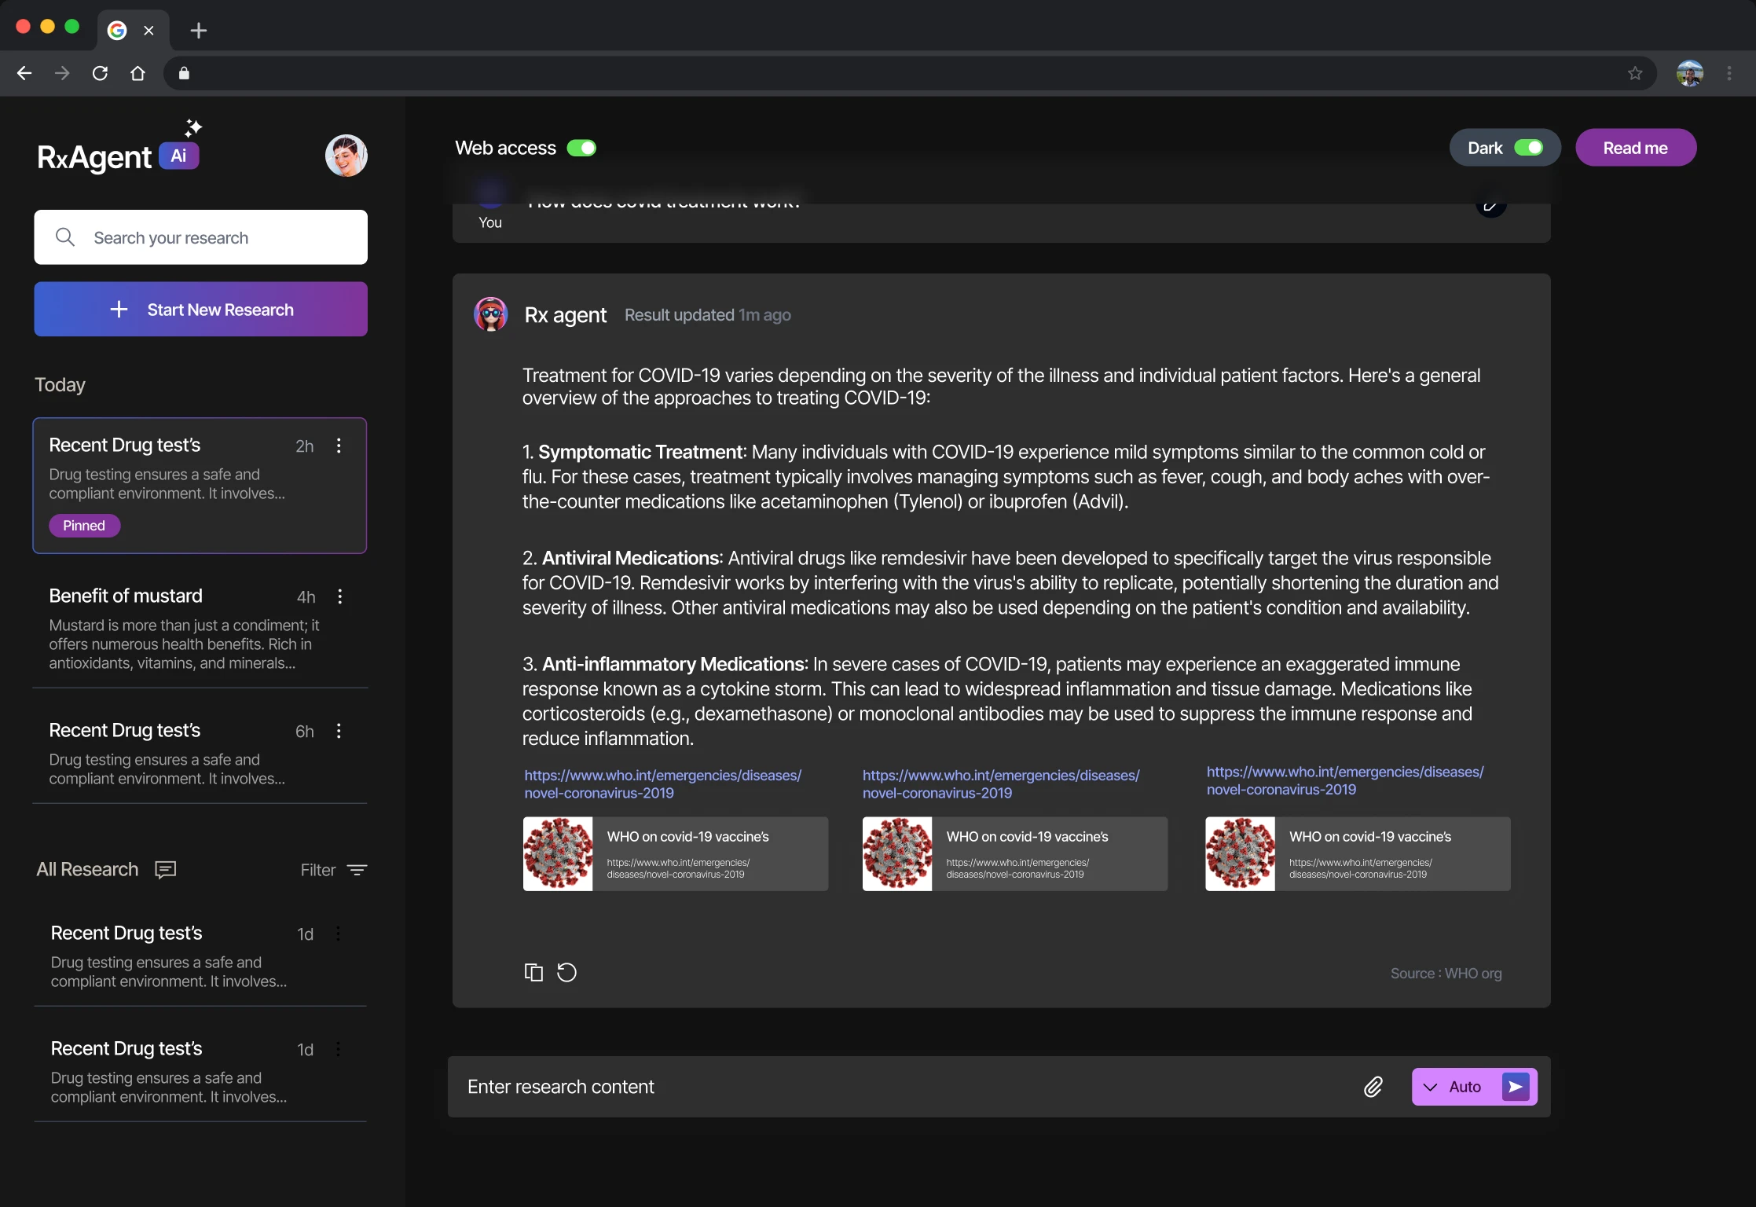Click the Search your research field
This screenshot has width=1756, height=1207.
pos(200,237)
